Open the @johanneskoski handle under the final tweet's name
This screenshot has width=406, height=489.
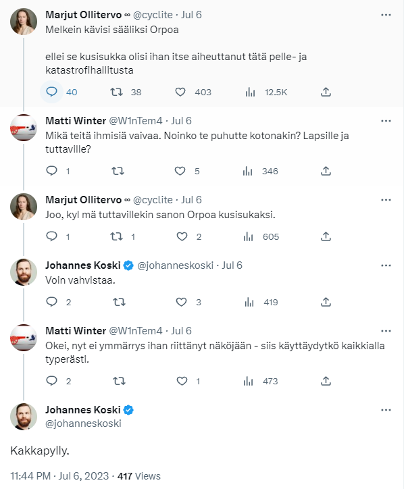83,423
